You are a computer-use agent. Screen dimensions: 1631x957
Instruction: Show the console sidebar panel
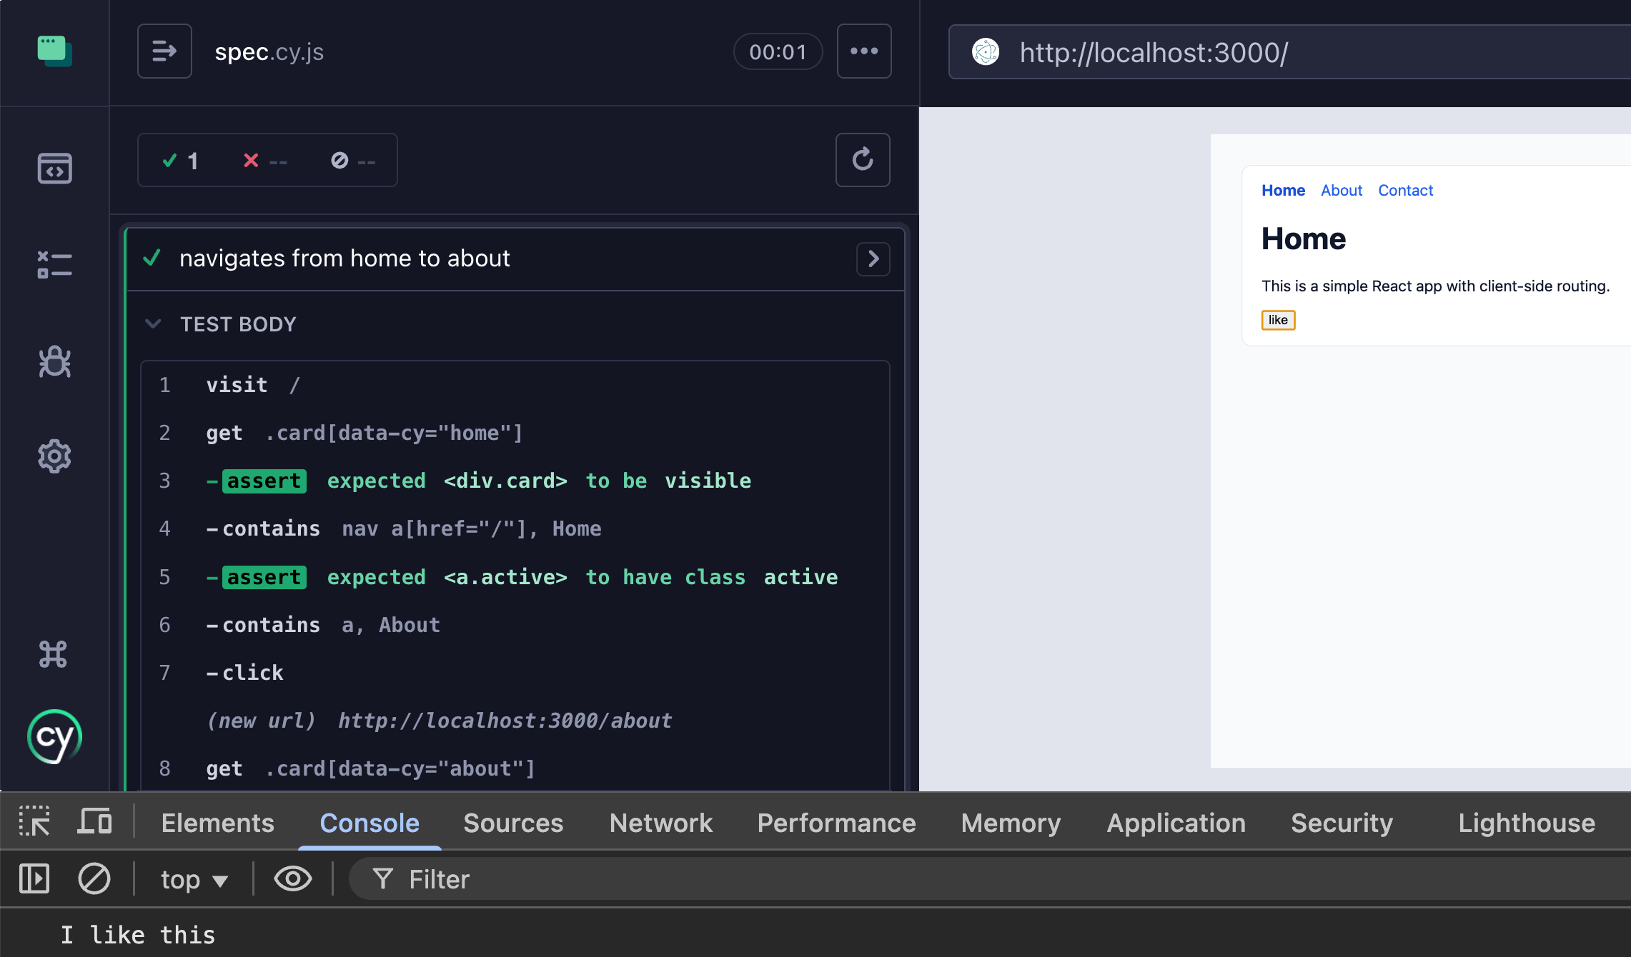pos(34,879)
